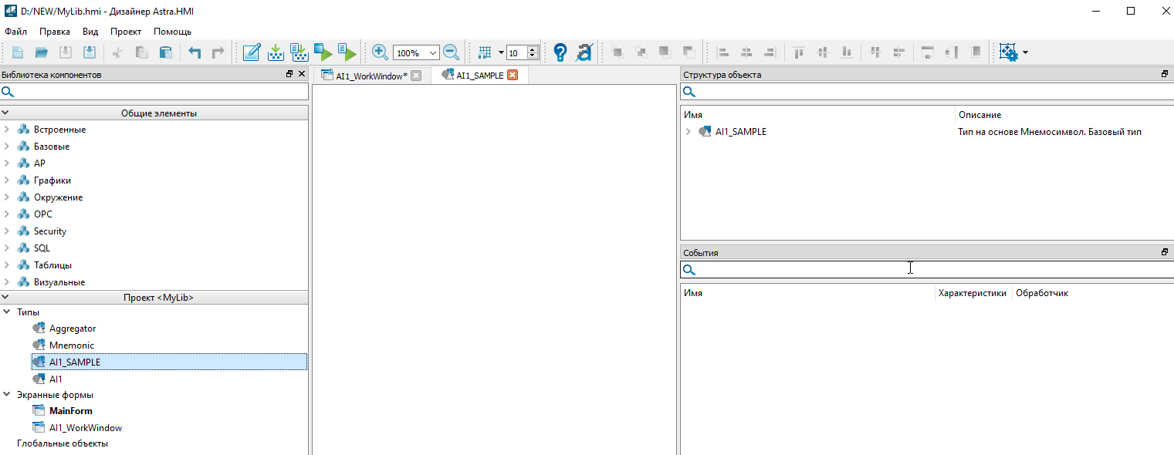Close the AI1_SAMPLE tab

513,76
